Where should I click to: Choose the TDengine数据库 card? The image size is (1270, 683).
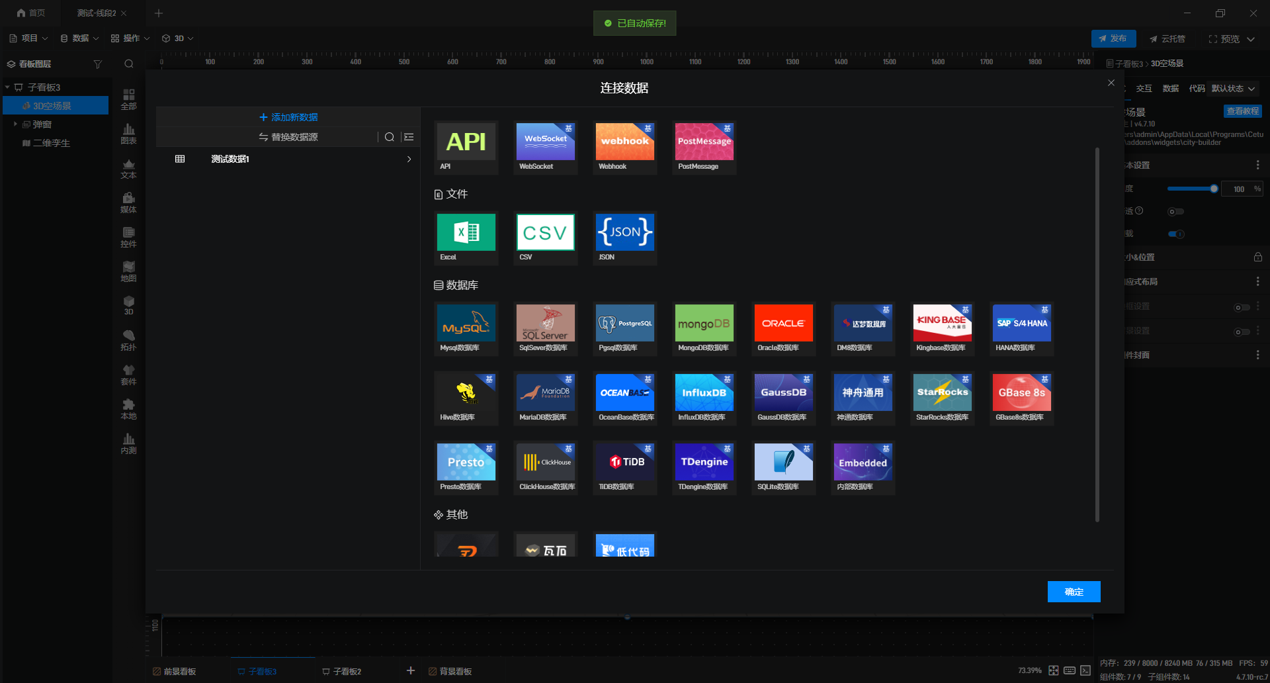[704, 468]
